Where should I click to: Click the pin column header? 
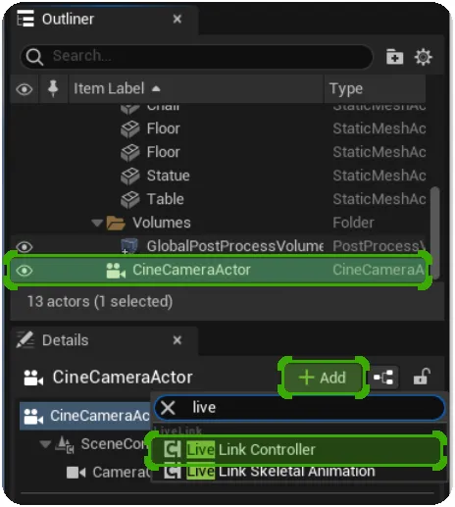53,88
